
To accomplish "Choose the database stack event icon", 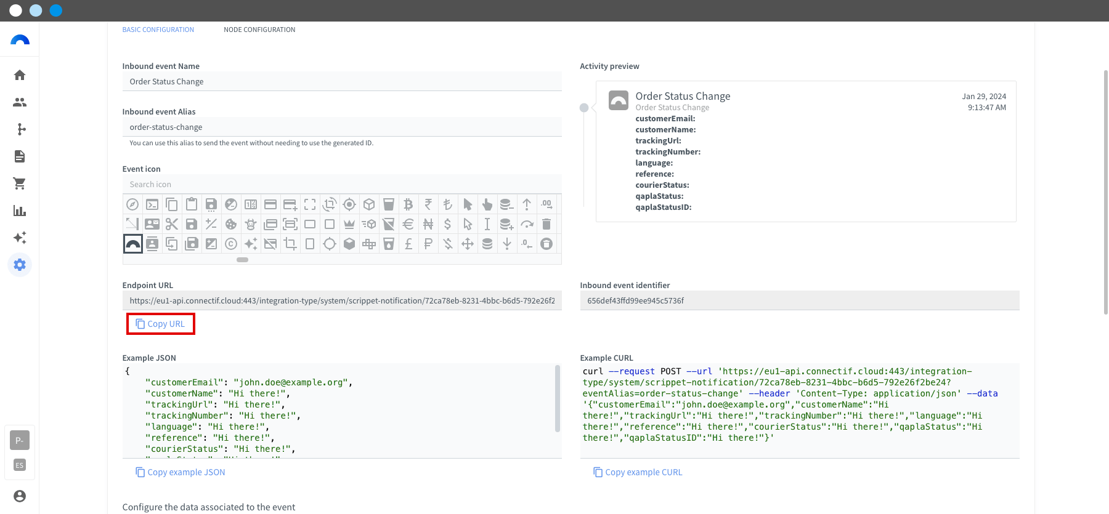I will [487, 244].
